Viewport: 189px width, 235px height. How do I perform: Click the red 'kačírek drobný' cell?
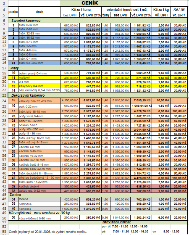click(39, 186)
